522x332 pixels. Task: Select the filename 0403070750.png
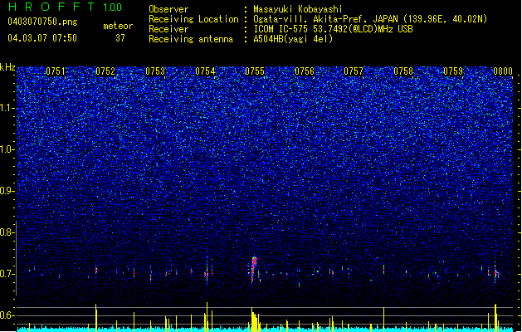click(42, 22)
